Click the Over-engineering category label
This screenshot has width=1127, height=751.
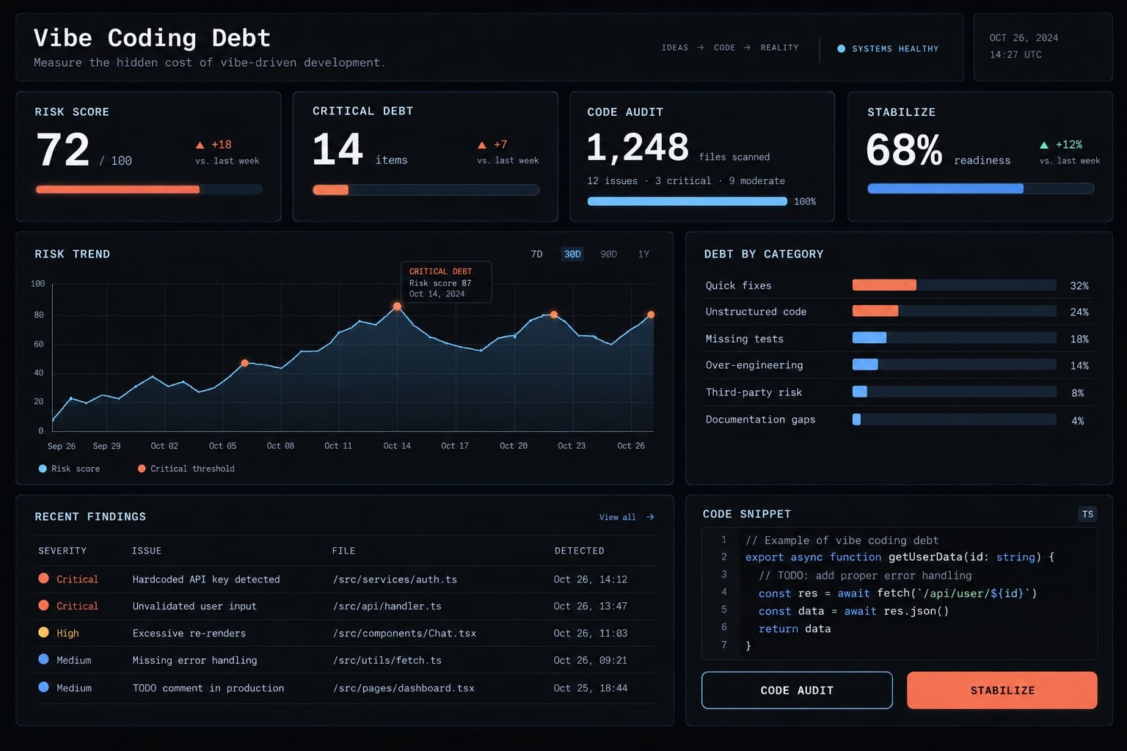tap(754, 365)
